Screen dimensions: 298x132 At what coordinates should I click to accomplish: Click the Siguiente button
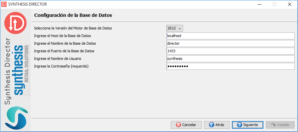pyautogui.click(x=248, y=125)
